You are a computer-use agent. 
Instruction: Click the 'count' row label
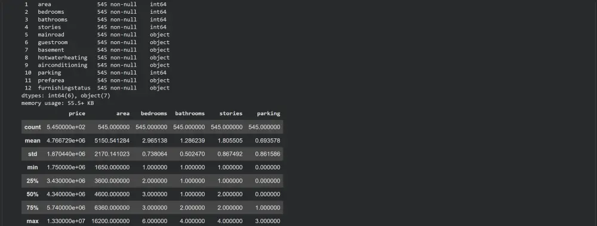32,127
